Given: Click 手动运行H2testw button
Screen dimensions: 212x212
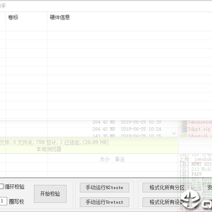Looking at the screenshot, I should [x=104, y=188].
